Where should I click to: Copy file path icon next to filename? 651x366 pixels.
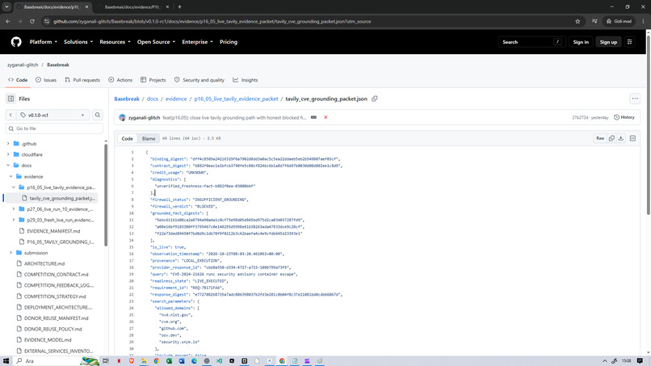(x=375, y=99)
